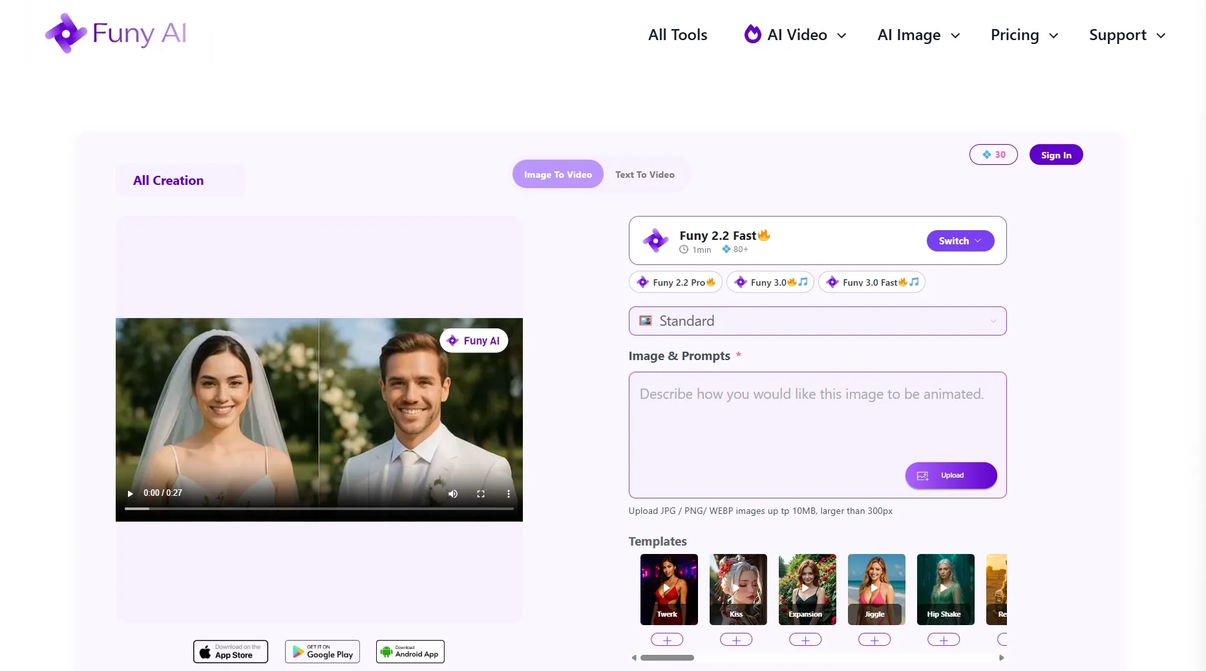Open the All Tools page

678,35
